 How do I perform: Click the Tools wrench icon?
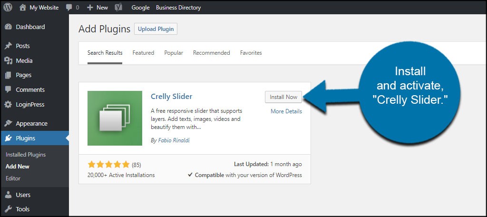point(9,209)
